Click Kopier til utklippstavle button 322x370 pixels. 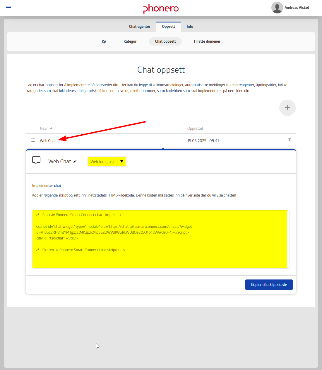click(269, 285)
